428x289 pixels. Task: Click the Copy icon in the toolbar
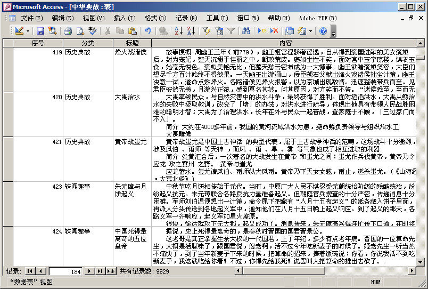coord(120,31)
